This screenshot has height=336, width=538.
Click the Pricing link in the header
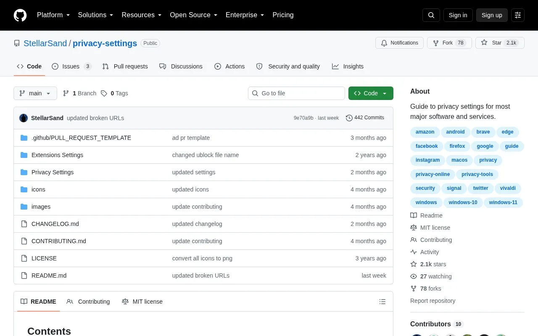283,15
